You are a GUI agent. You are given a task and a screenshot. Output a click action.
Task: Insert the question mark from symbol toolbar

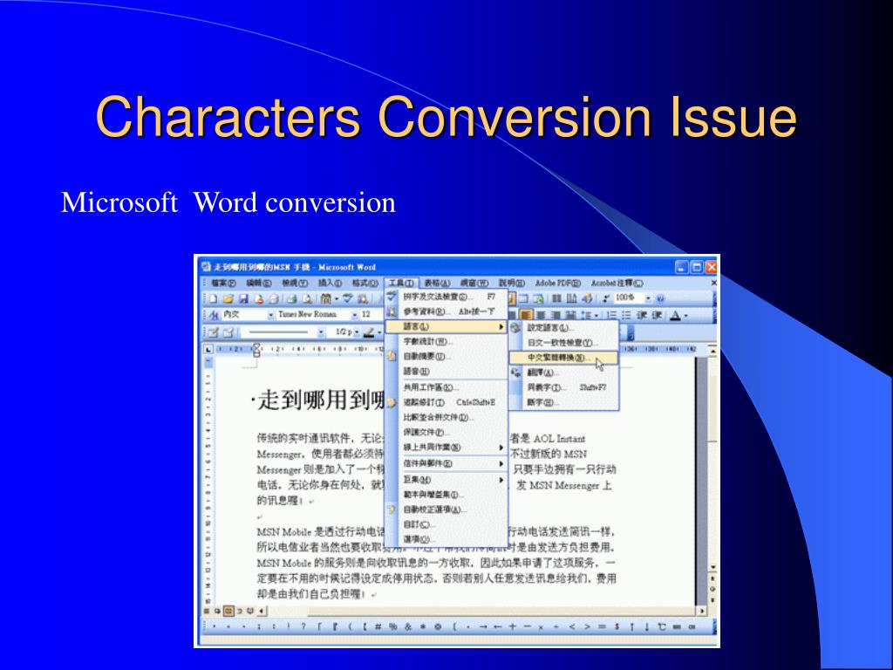tap(303, 626)
